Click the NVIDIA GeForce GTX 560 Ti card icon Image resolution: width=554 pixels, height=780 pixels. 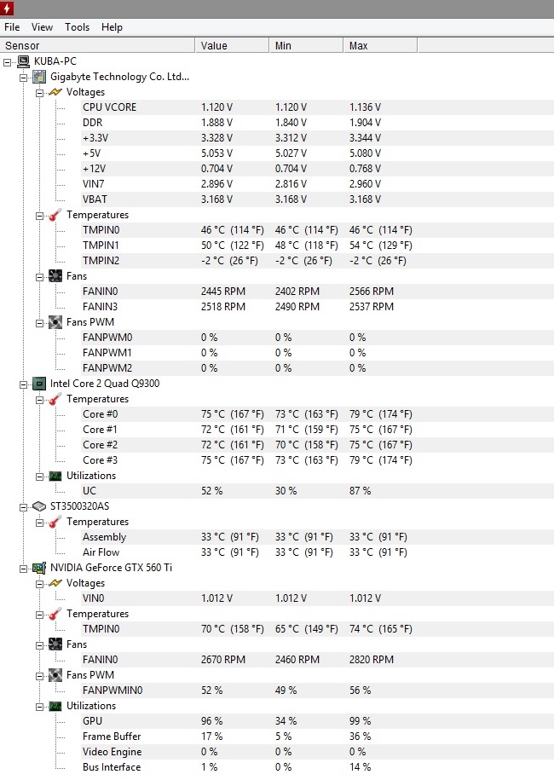coord(39,568)
